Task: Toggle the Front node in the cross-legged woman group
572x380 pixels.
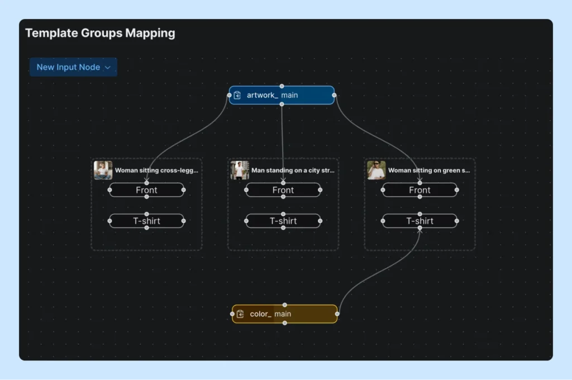Action: pyautogui.click(x=146, y=190)
